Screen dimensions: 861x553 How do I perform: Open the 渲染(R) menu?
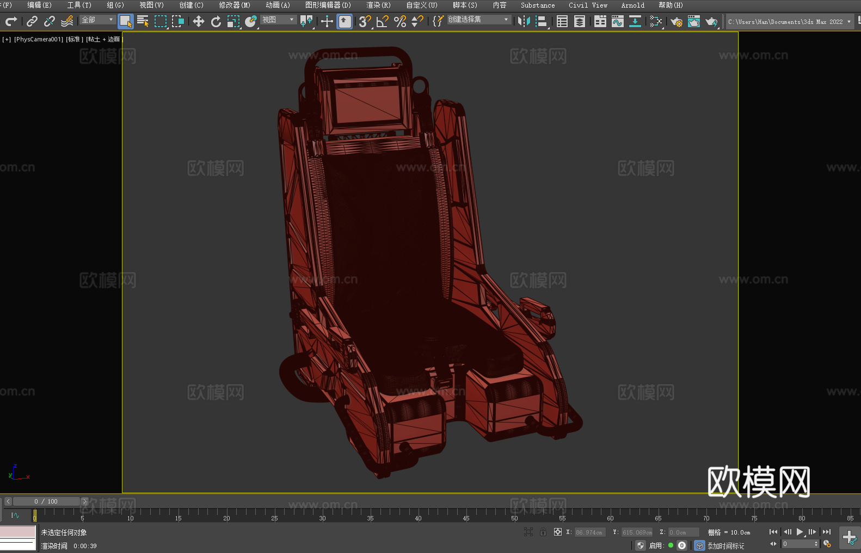tap(379, 5)
